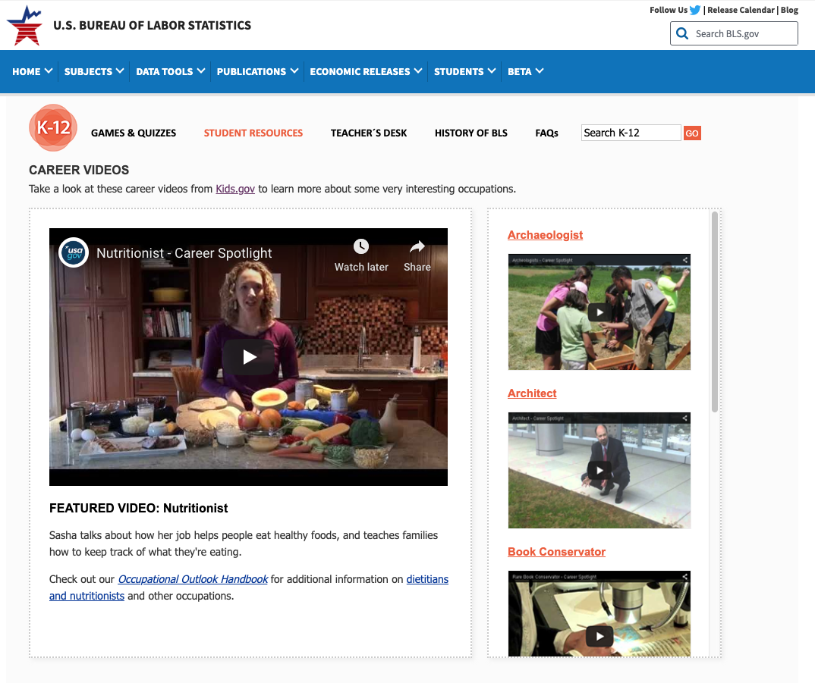The width and height of the screenshot is (815, 683).
Task: Play the Archaeologist video thumbnail
Action: click(599, 312)
